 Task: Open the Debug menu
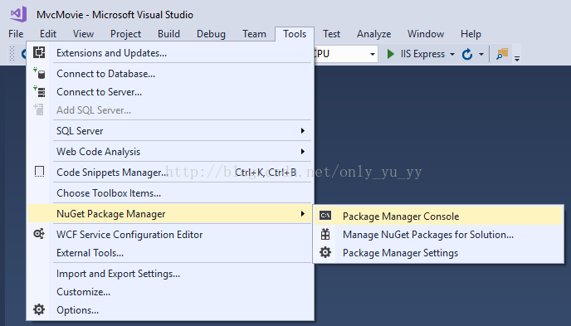(x=211, y=34)
